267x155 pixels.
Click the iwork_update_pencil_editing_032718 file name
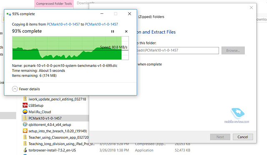point(57,99)
